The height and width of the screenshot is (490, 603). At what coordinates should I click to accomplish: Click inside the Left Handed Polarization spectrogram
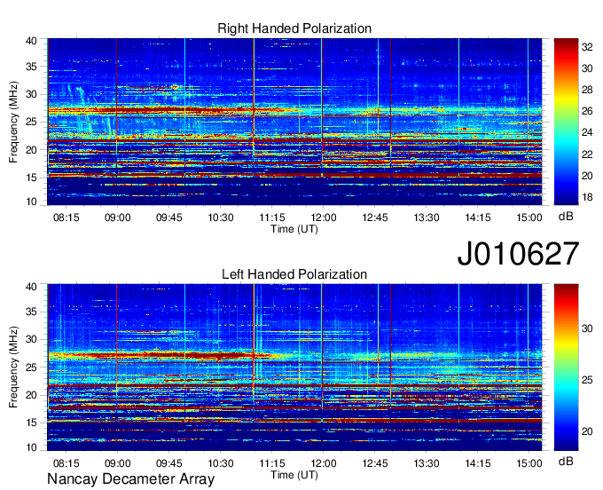pos(294,367)
